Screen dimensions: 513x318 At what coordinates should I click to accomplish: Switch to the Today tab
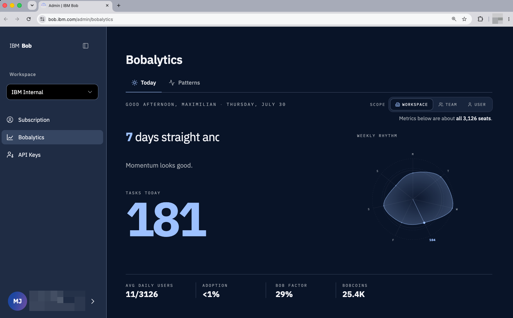pyautogui.click(x=144, y=83)
